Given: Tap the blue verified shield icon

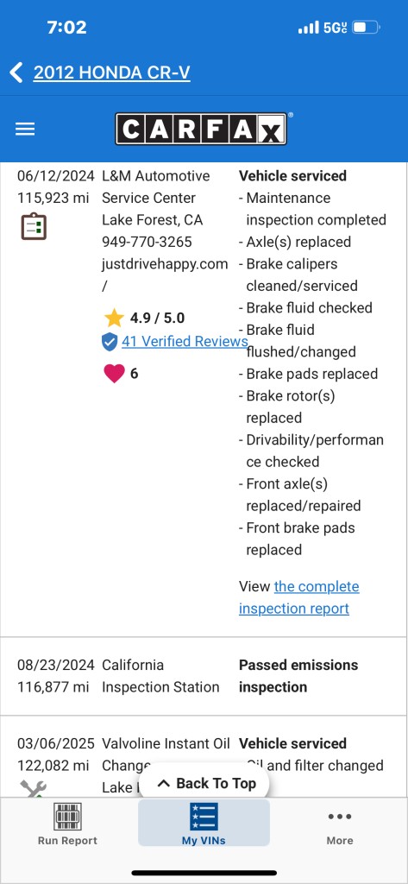Looking at the screenshot, I should click(110, 342).
